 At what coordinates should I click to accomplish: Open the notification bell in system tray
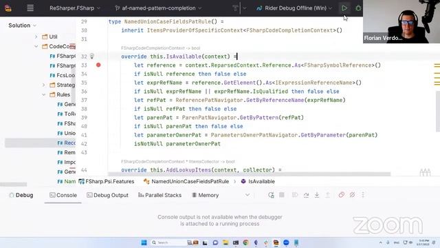coord(434,242)
